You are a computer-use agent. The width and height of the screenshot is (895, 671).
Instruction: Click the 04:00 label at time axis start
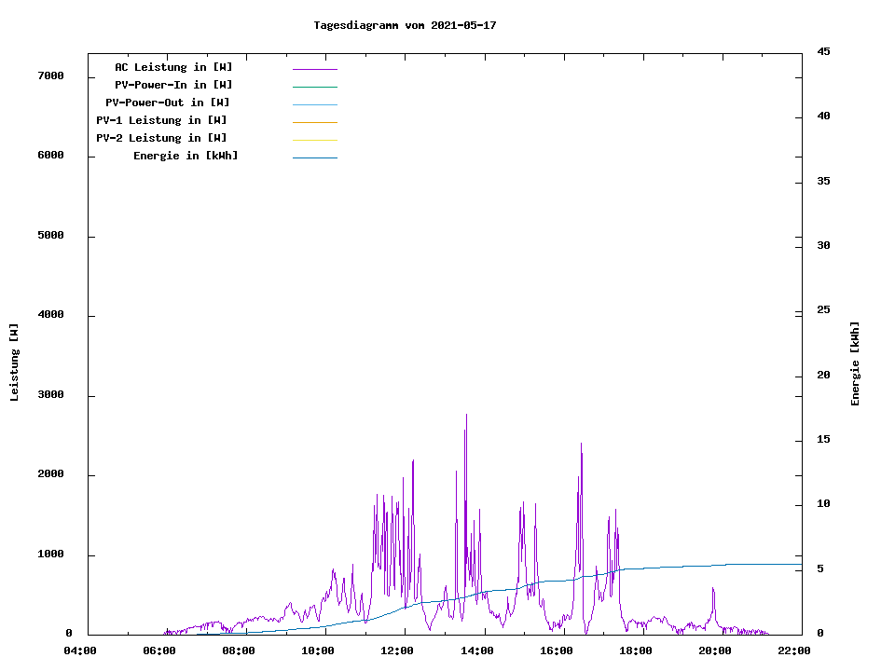[80, 650]
